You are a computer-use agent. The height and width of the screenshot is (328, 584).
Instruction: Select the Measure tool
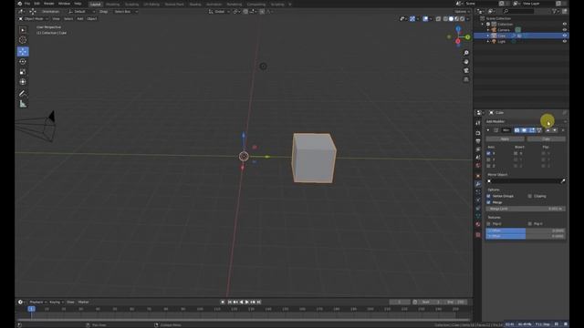[23, 104]
